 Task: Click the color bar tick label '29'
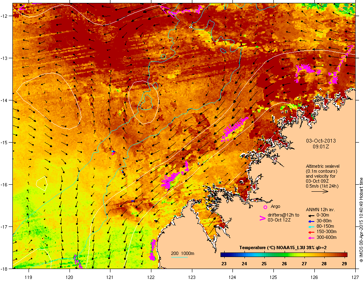344,264
